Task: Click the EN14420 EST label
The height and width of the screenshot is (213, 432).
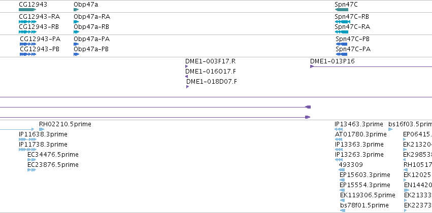Action: (418, 185)
